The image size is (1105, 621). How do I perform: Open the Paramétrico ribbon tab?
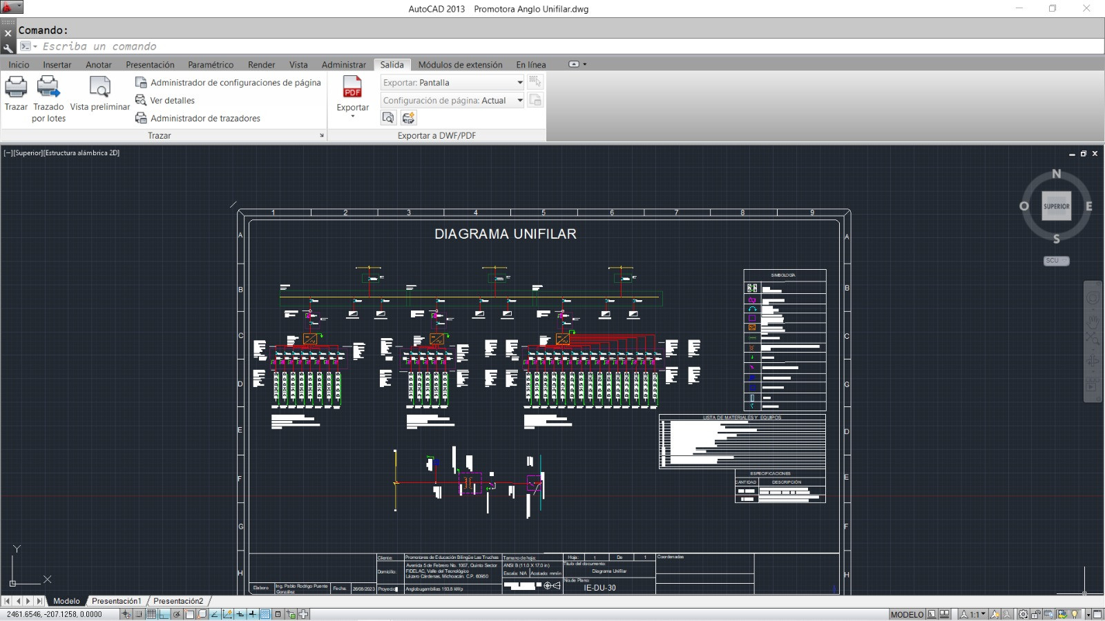click(x=211, y=64)
